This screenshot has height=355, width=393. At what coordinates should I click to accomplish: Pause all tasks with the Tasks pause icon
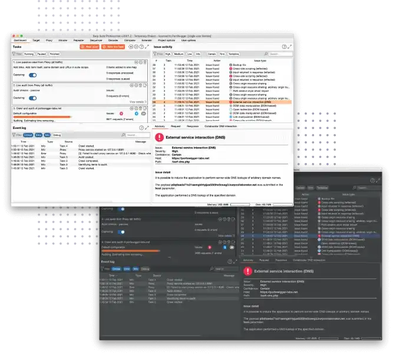(x=131, y=47)
